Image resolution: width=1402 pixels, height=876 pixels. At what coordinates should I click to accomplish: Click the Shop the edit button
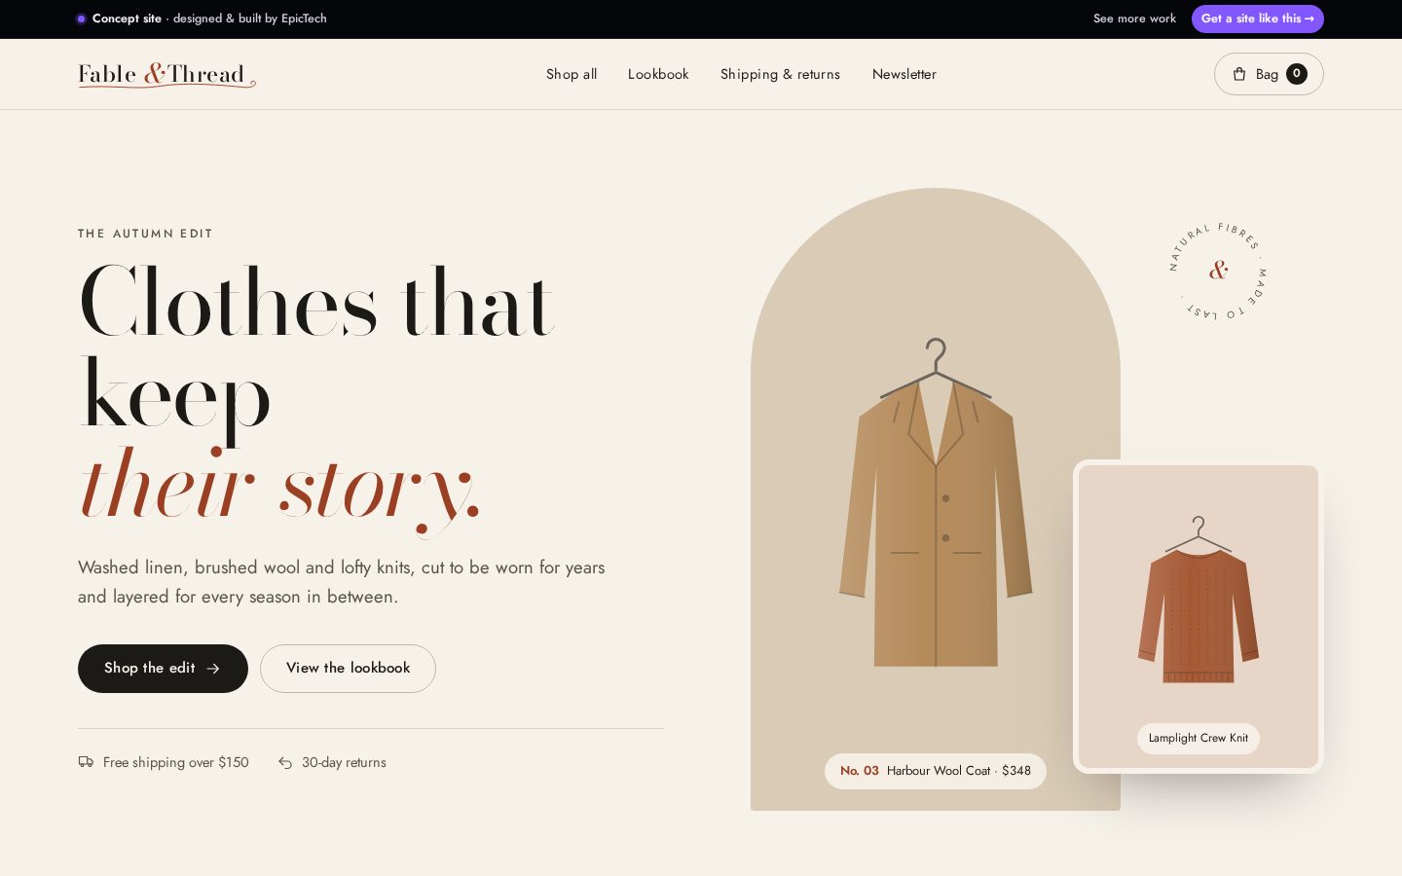[x=163, y=669]
